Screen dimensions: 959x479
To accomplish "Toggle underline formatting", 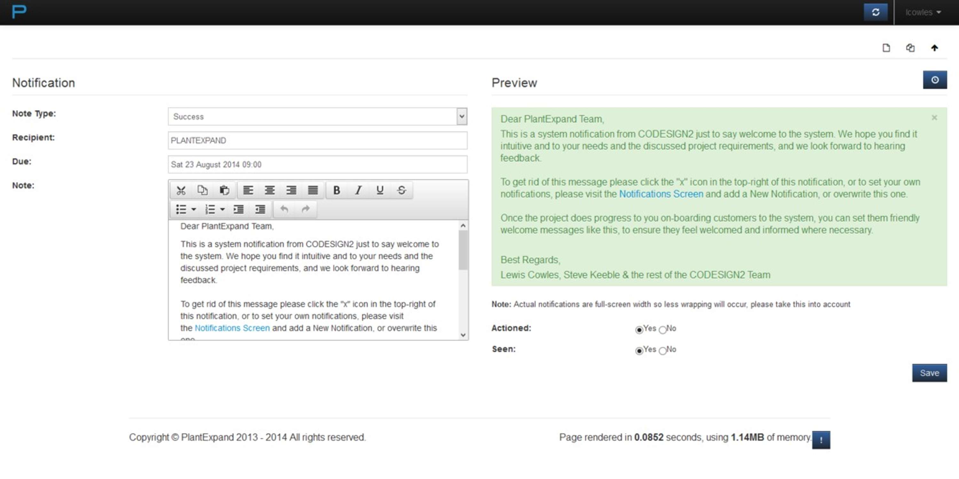I will 380,190.
